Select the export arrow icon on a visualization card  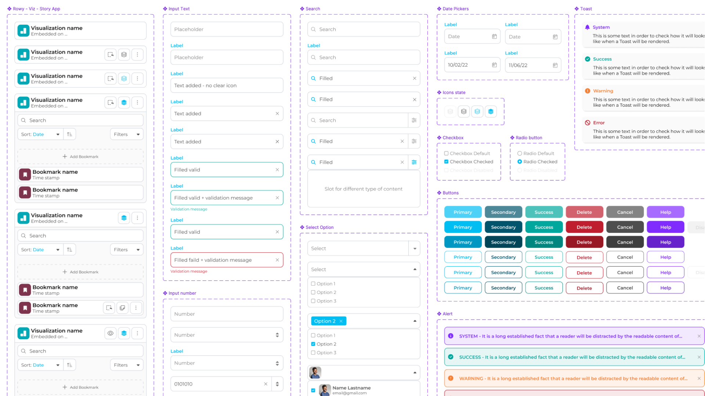tap(111, 54)
